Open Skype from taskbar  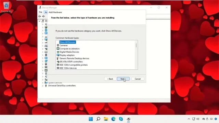coord(121,119)
